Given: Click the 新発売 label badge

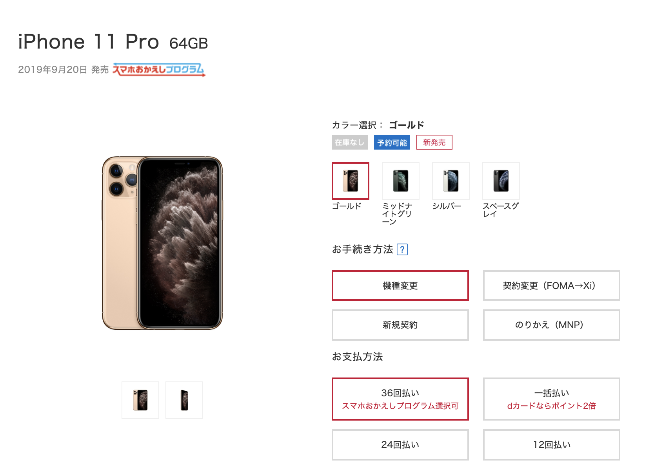Looking at the screenshot, I should [x=434, y=143].
